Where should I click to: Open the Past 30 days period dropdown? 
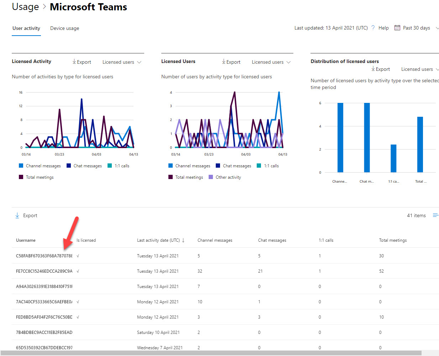(x=417, y=28)
